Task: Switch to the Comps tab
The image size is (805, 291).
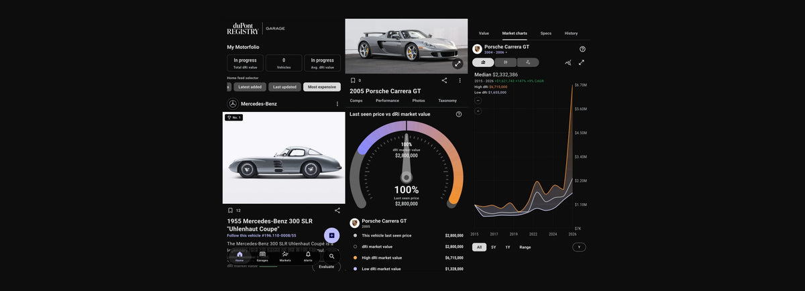Action: (x=356, y=101)
